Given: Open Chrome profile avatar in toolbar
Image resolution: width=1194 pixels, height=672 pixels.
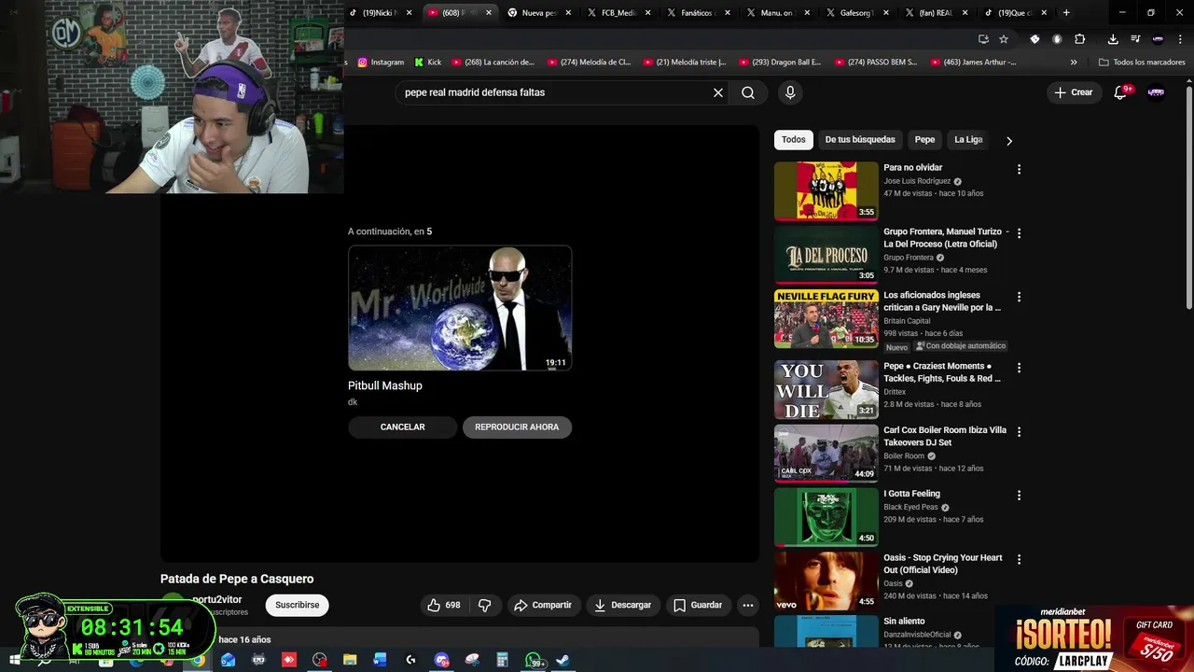Looking at the screenshot, I should pyautogui.click(x=1158, y=39).
